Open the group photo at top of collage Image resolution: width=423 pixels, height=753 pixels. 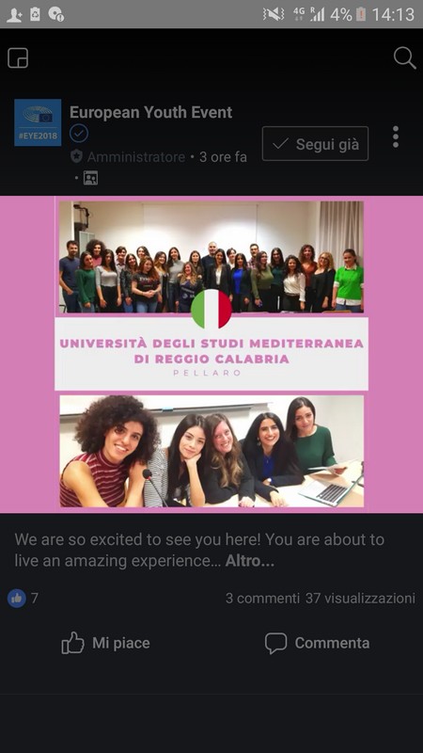(211, 257)
